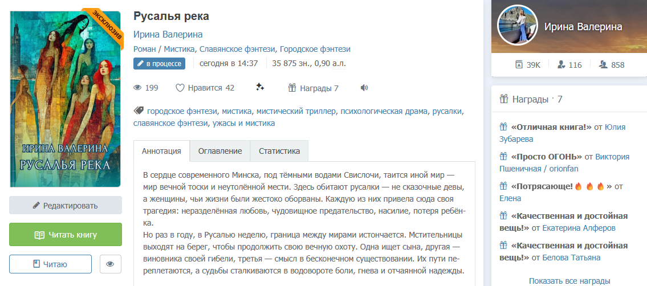This screenshot has width=647, height=286.
Task: Click the views eye icon showing 199
Action: click(137, 88)
